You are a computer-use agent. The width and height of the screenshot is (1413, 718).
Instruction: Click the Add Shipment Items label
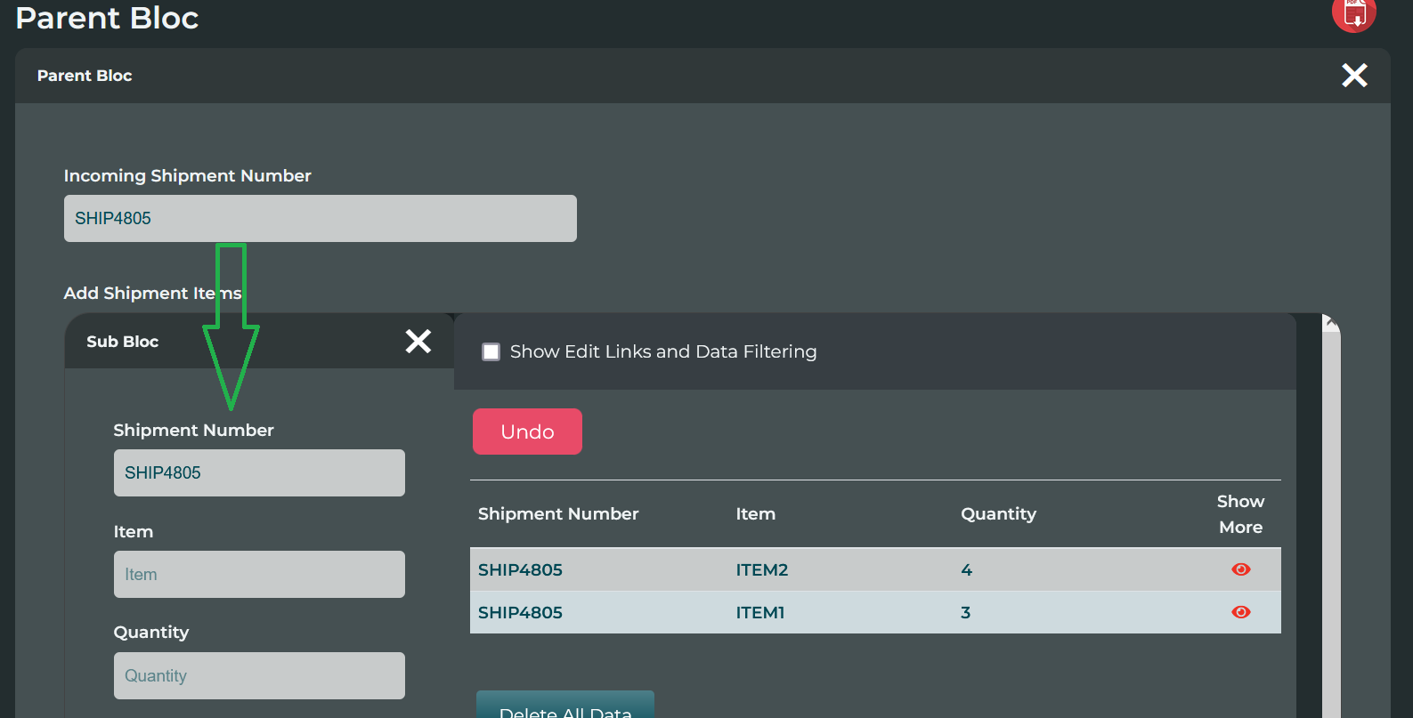tap(152, 293)
